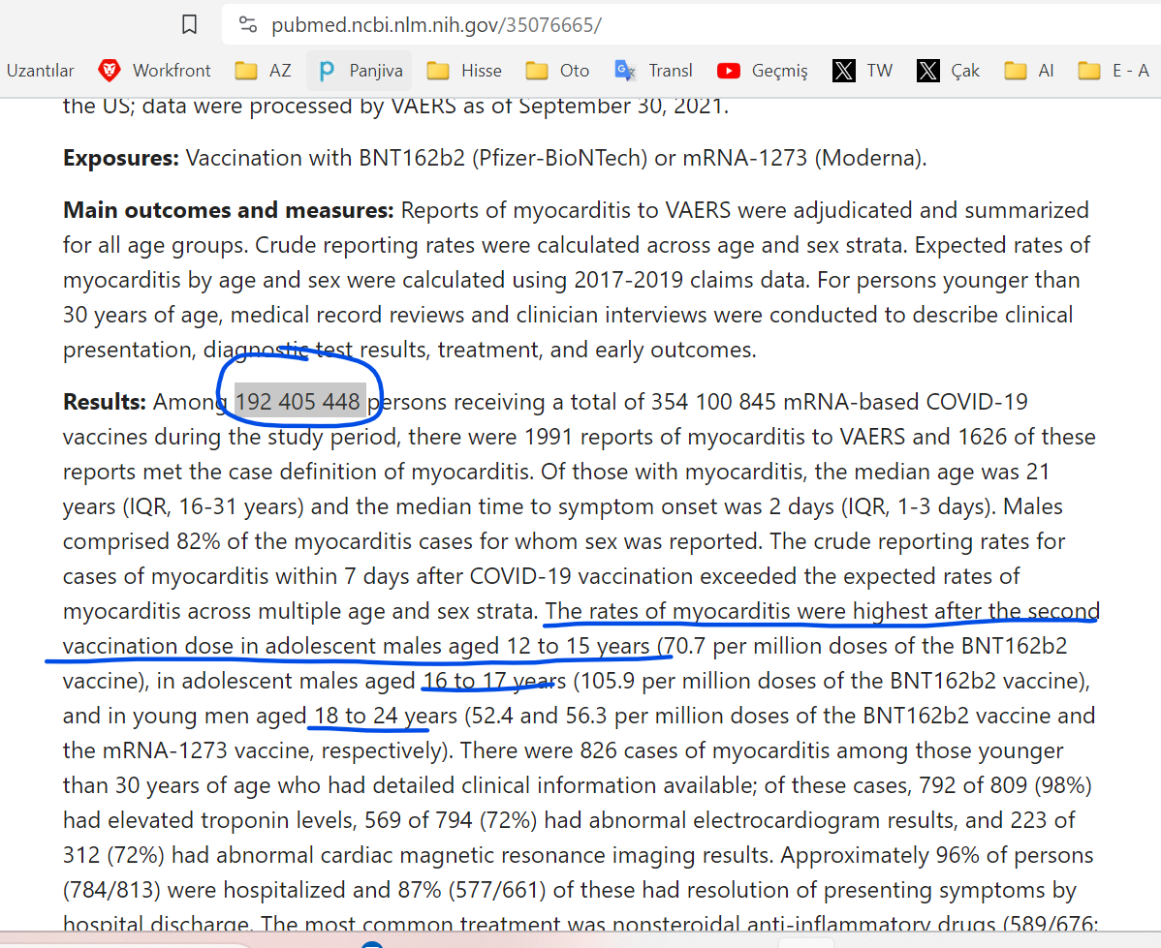This screenshot has height=948, width=1161.
Task: Open the Çak bookmark with X logo
Action: tap(949, 71)
